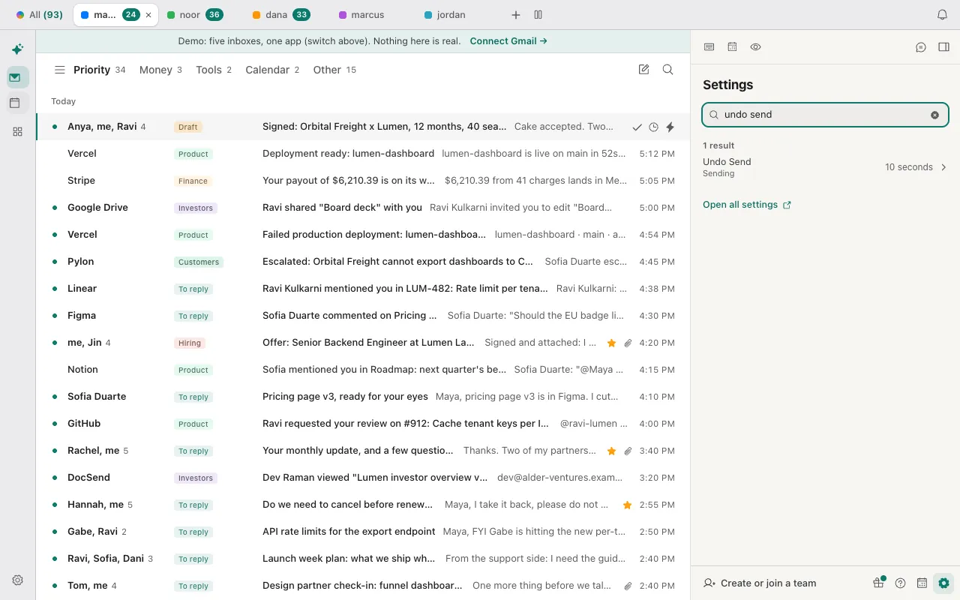Viewport: 960px width, 600px height.
Task: Open the card layout icon in Settings panel header
Action: (709, 47)
